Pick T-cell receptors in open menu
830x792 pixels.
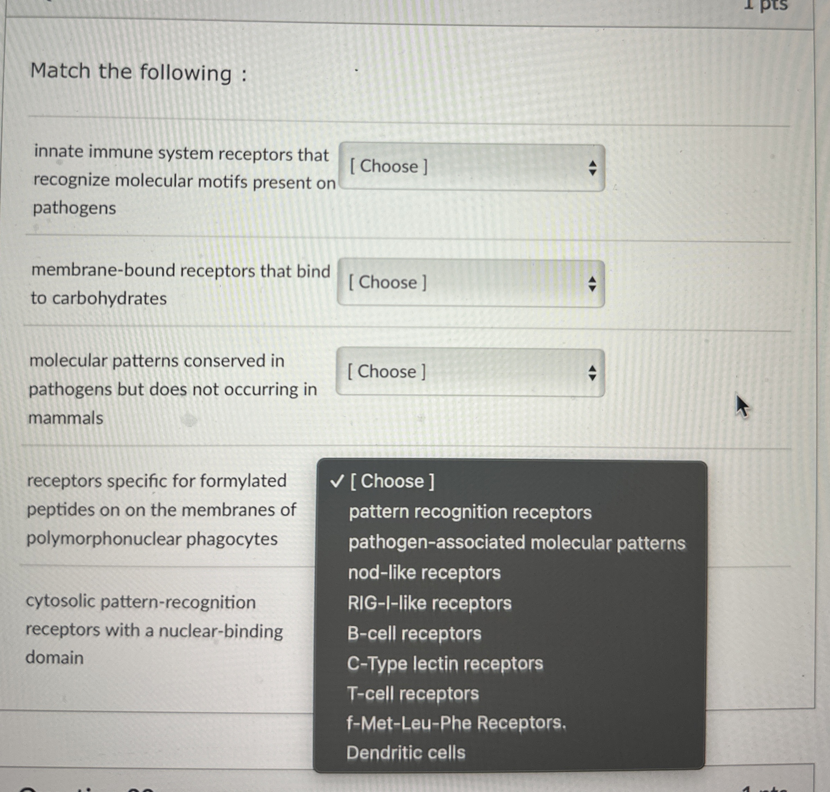[x=413, y=693]
